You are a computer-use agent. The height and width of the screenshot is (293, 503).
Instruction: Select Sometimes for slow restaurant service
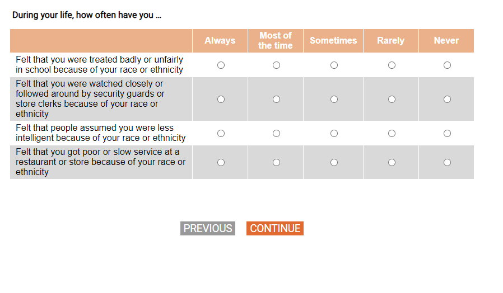[x=334, y=163]
